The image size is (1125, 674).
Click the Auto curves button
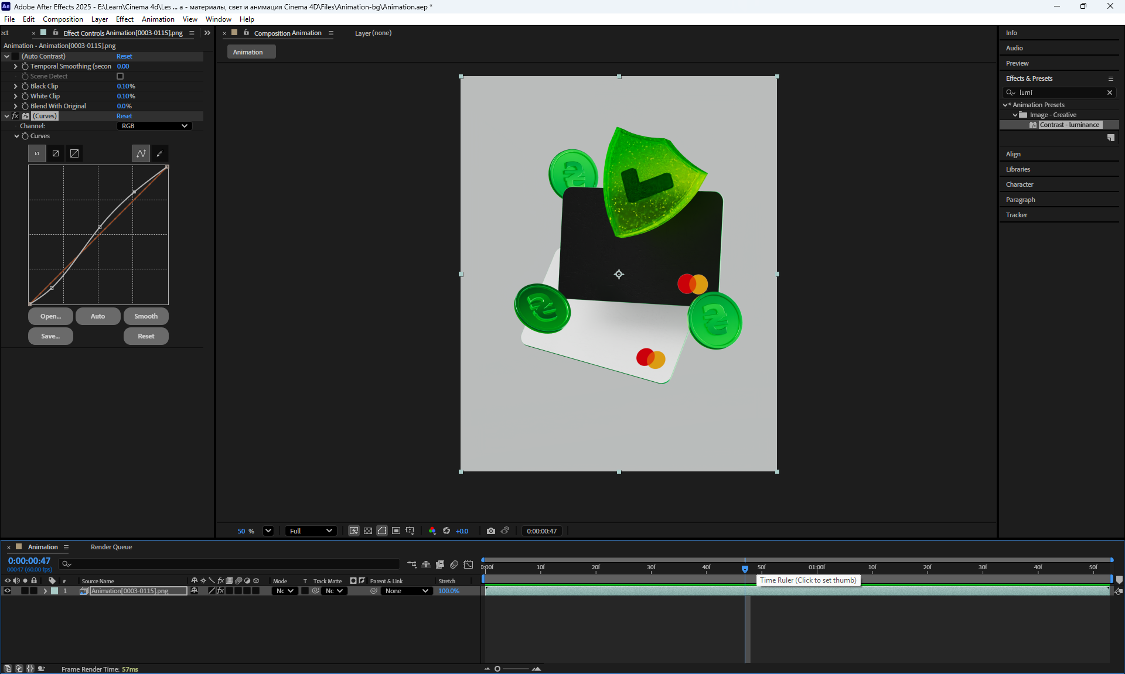pyautogui.click(x=98, y=316)
